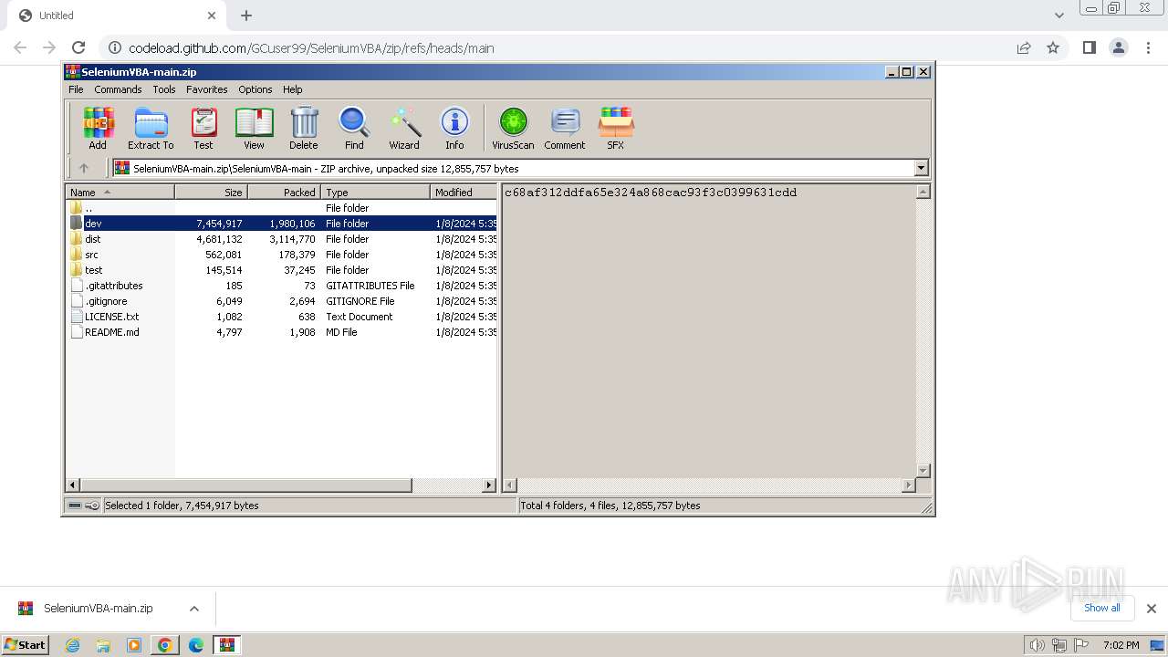Open the Commands menu
Image resolution: width=1168 pixels, height=657 pixels.
tap(118, 89)
